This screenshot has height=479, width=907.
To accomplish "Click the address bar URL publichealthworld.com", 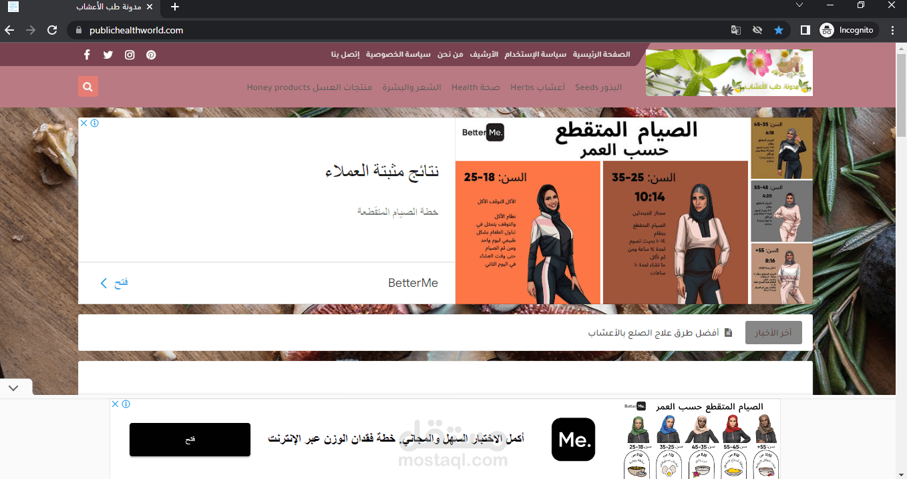I will (136, 30).
